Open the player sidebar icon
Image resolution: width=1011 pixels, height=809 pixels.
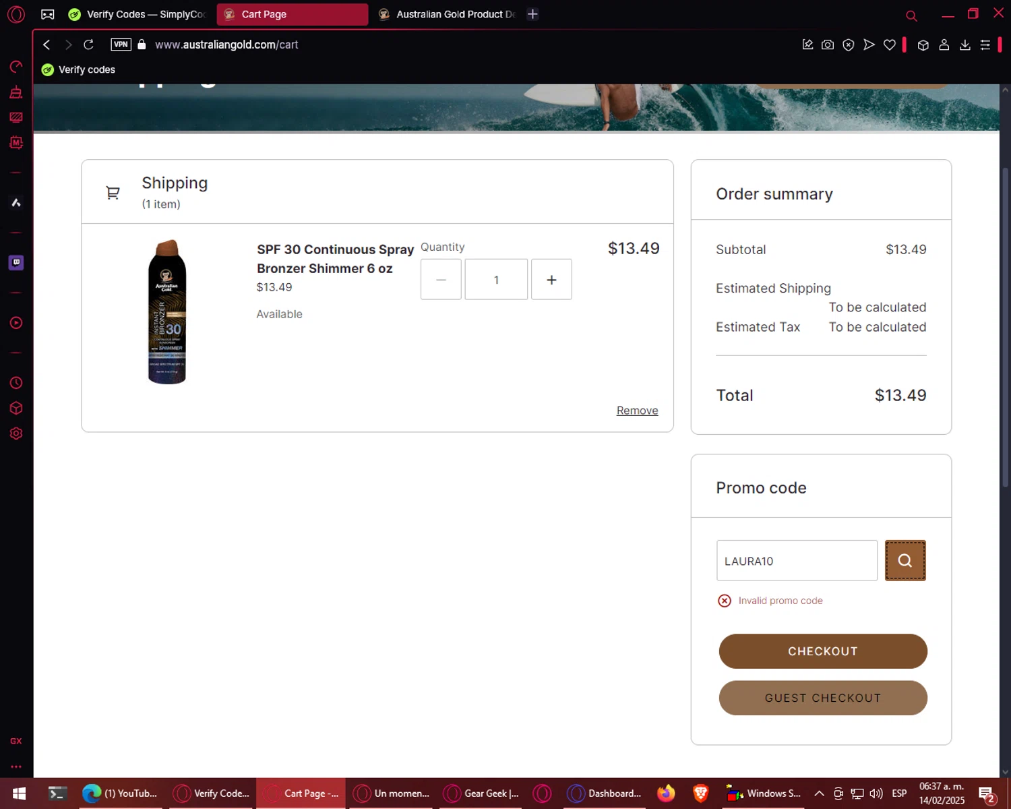[16, 323]
